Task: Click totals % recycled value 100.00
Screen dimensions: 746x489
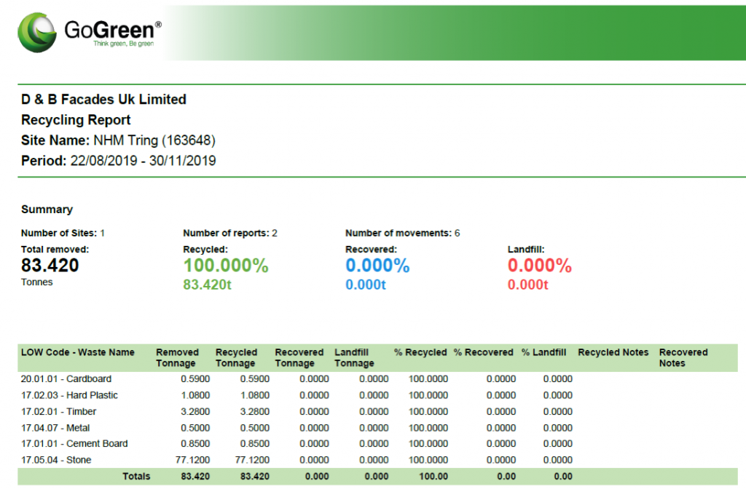Action: tap(433, 476)
